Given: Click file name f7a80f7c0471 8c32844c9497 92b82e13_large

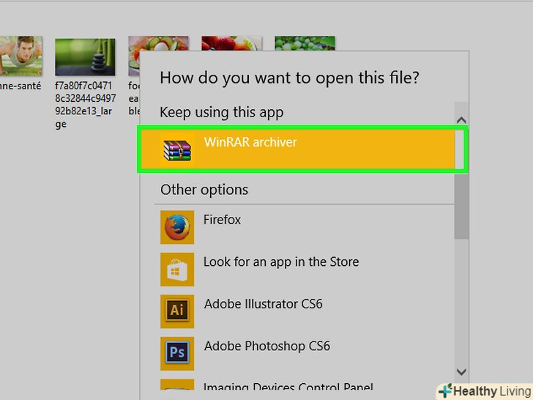Looking at the screenshot, I should coord(86,105).
